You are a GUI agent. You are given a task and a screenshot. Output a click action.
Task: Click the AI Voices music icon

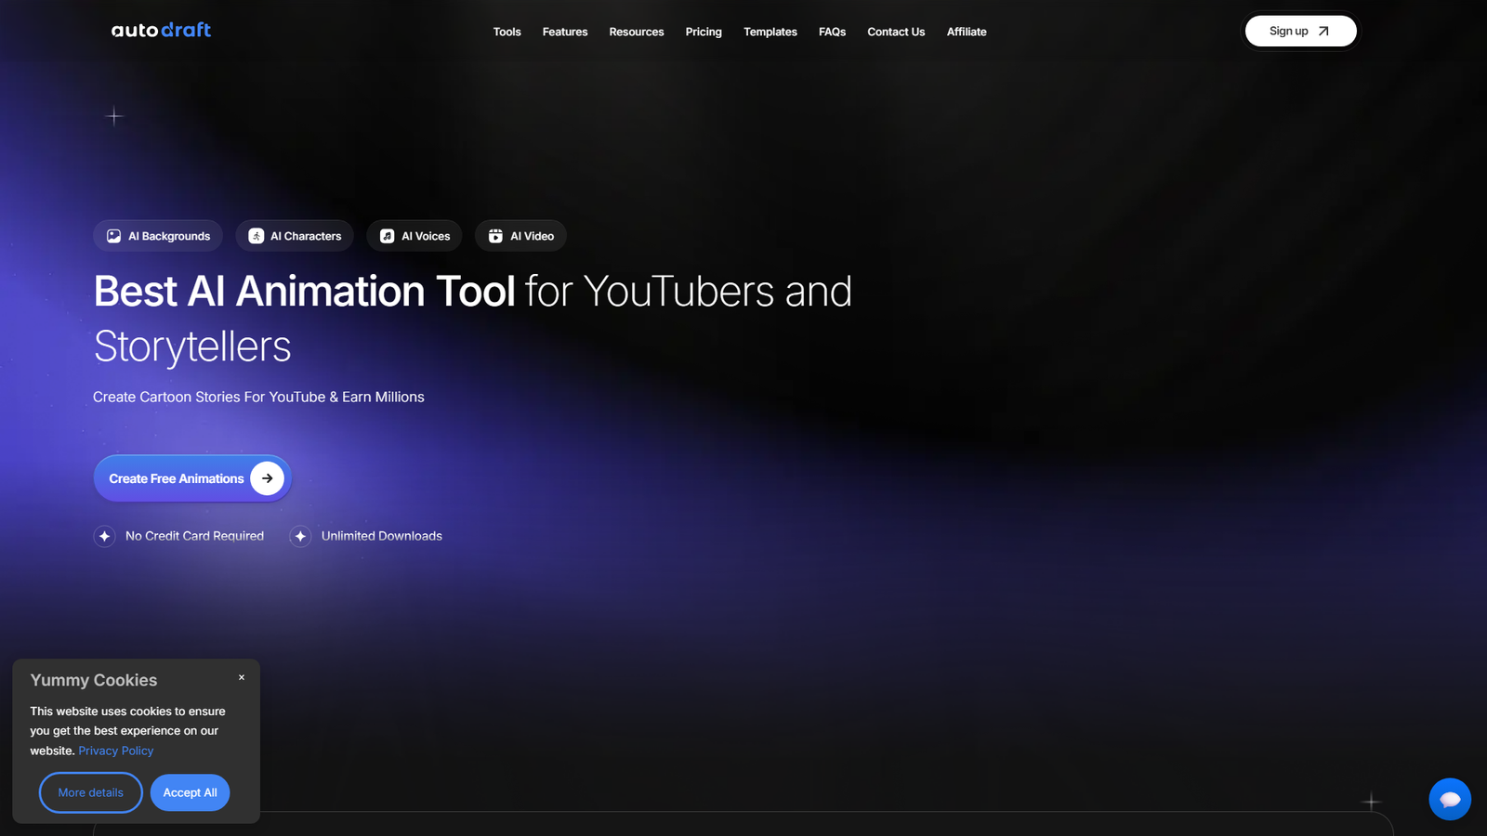[x=388, y=236]
